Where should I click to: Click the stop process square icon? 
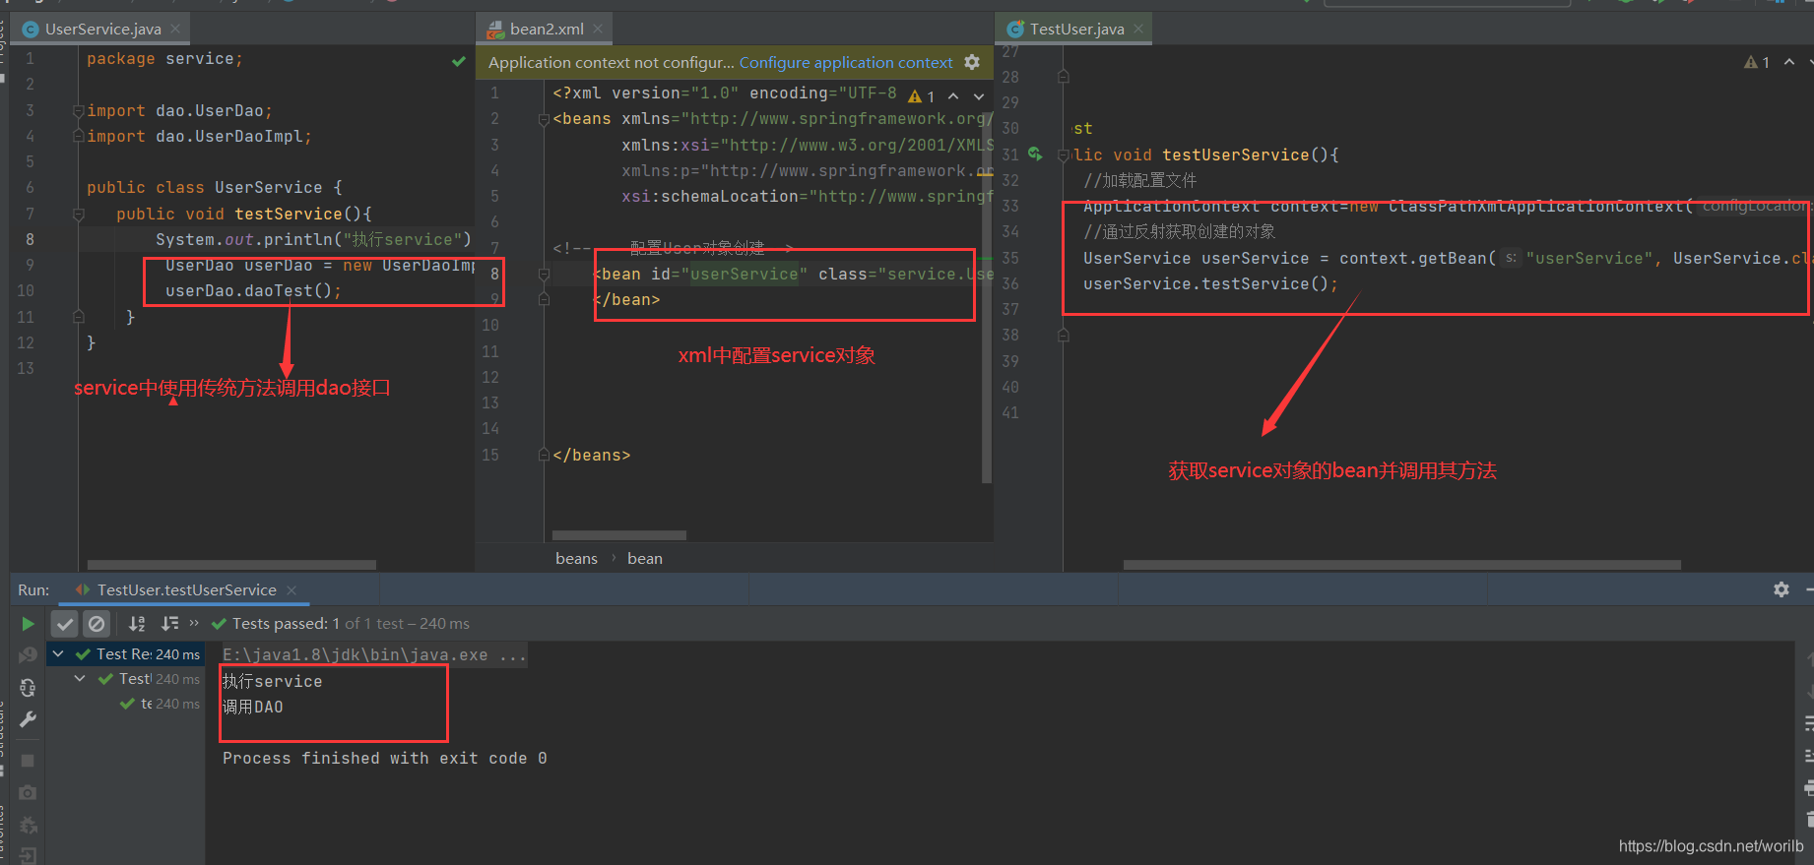(x=28, y=761)
